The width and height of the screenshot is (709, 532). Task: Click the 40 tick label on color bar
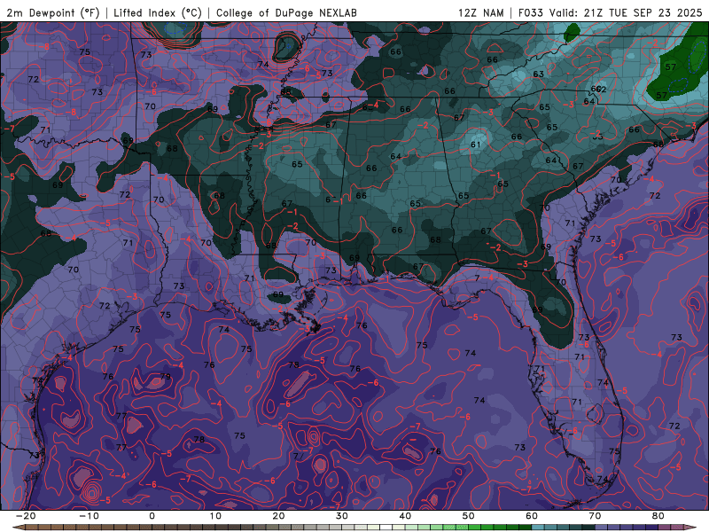(405, 516)
